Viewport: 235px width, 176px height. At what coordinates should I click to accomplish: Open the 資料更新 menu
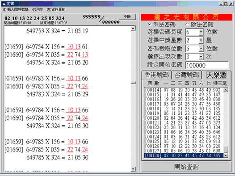tap(56, 9)
